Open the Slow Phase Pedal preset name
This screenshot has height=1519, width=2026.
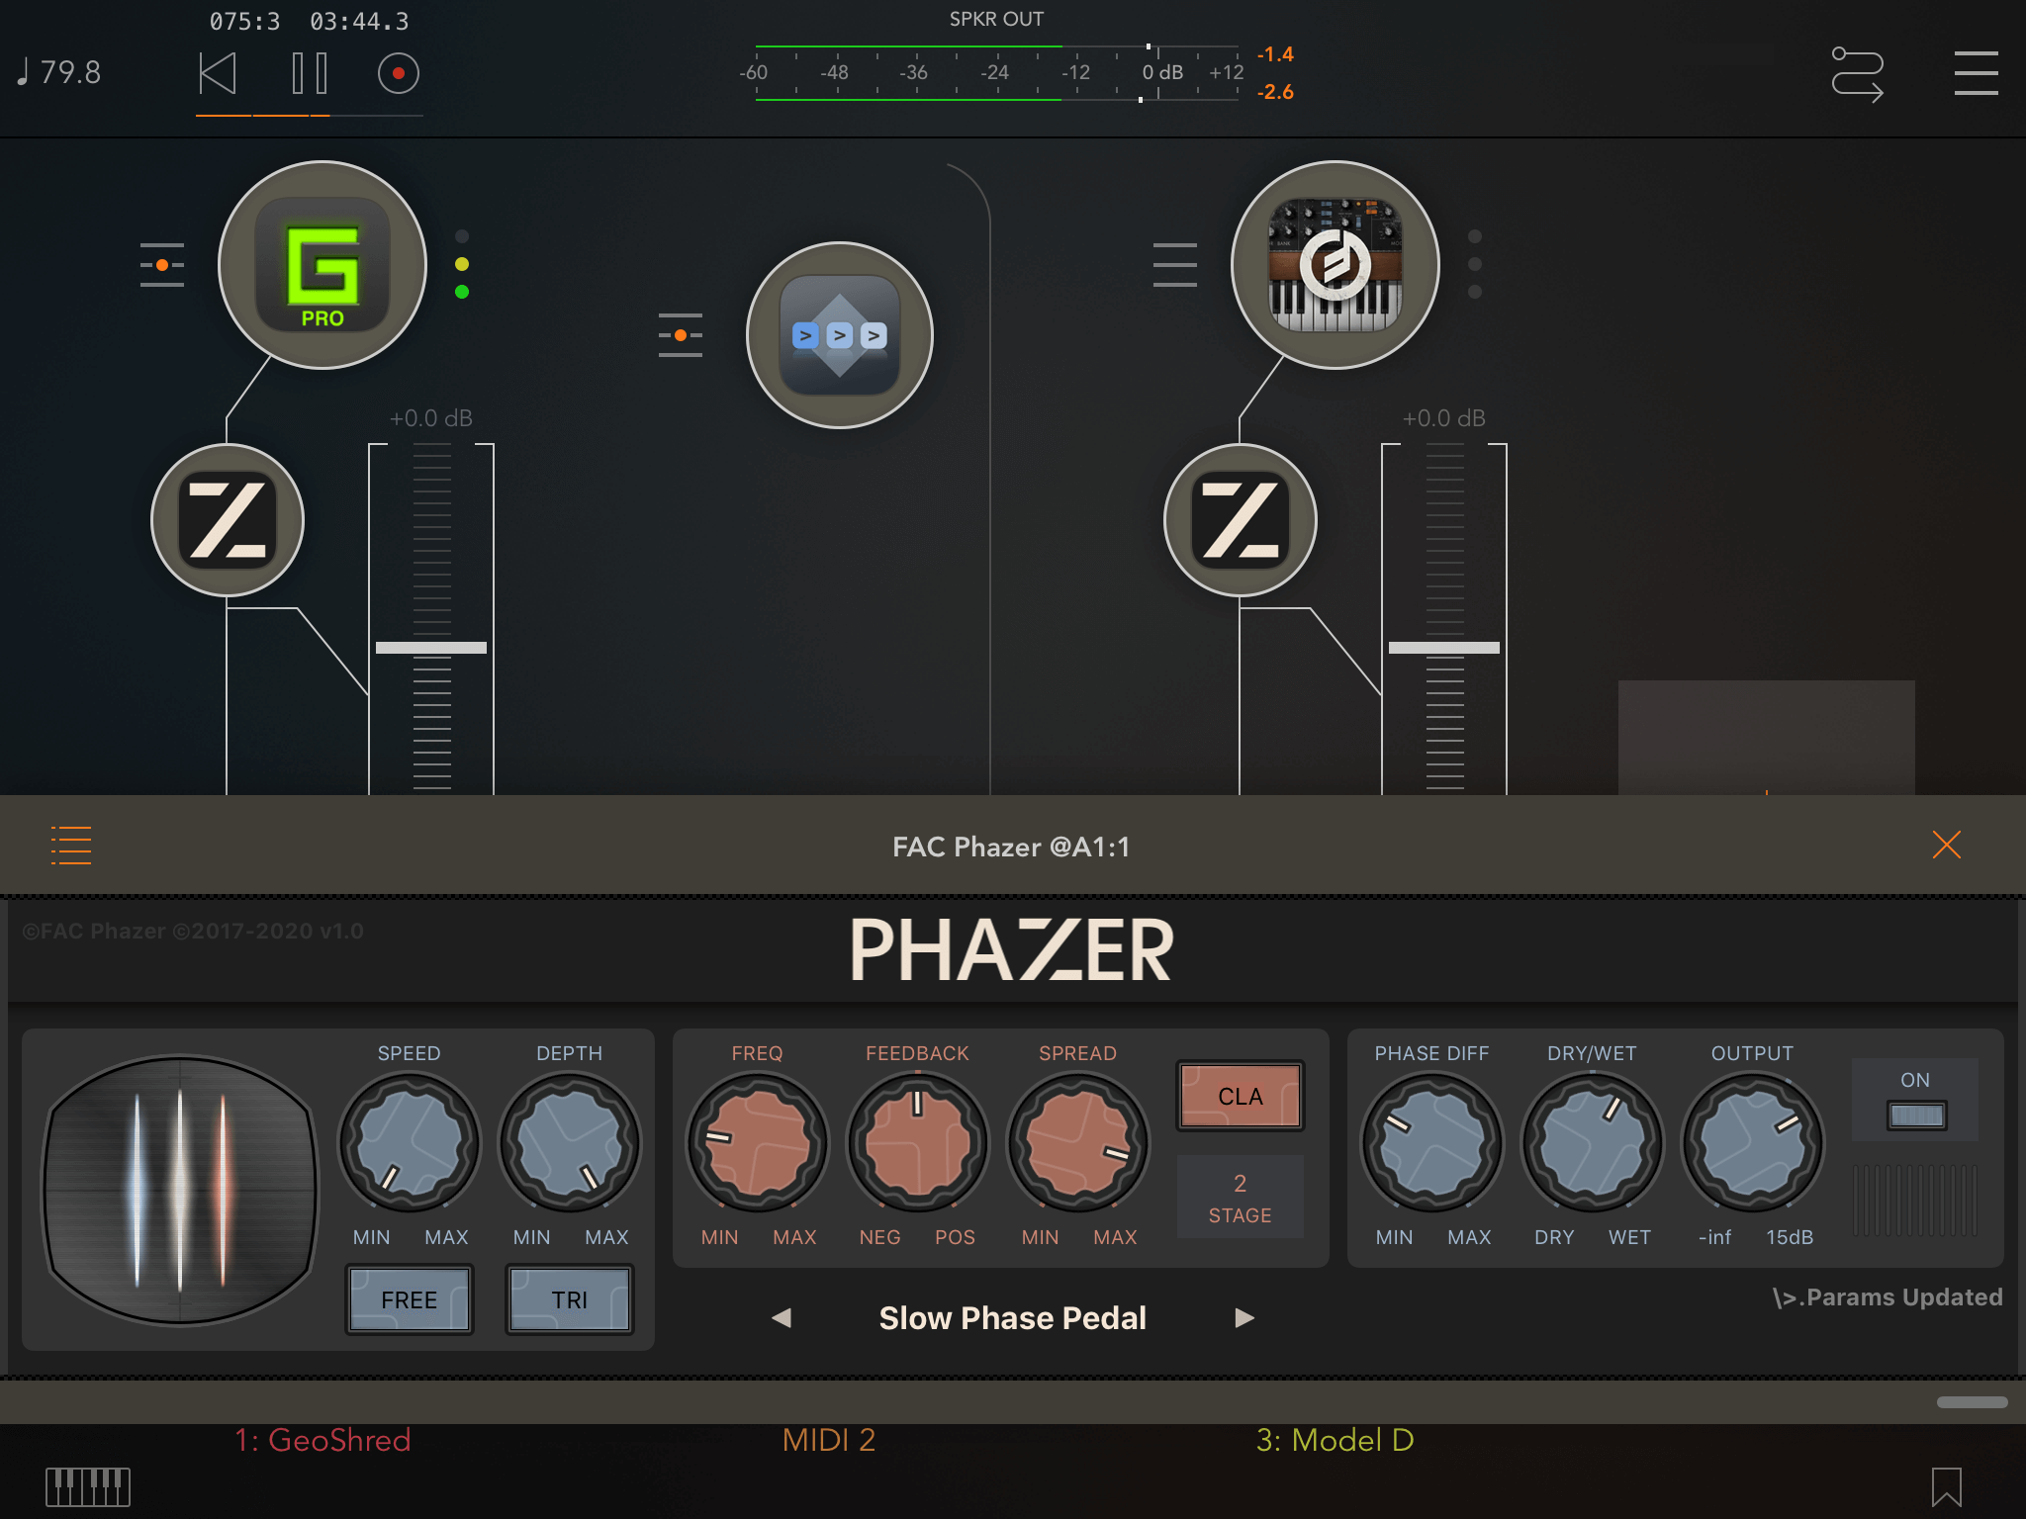pyautogui.click(x=1013, y=1317)
